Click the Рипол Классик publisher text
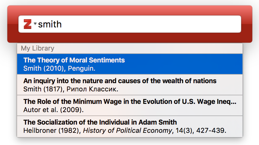This screenshot has height=145, width=259. (x=92, y=89)
